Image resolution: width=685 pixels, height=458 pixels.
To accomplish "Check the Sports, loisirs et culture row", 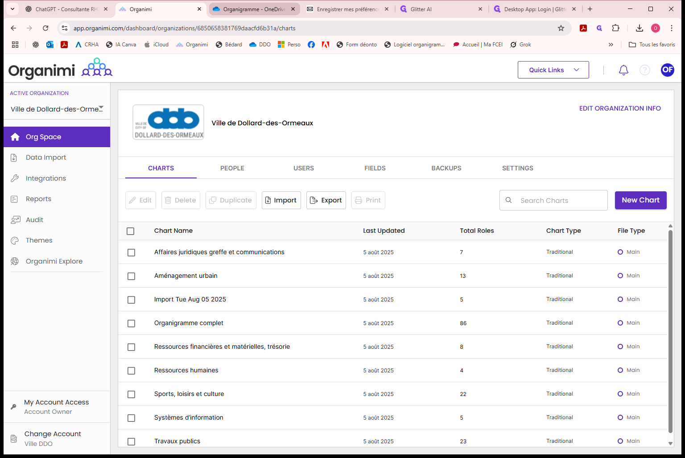I will tap(131, 394).
